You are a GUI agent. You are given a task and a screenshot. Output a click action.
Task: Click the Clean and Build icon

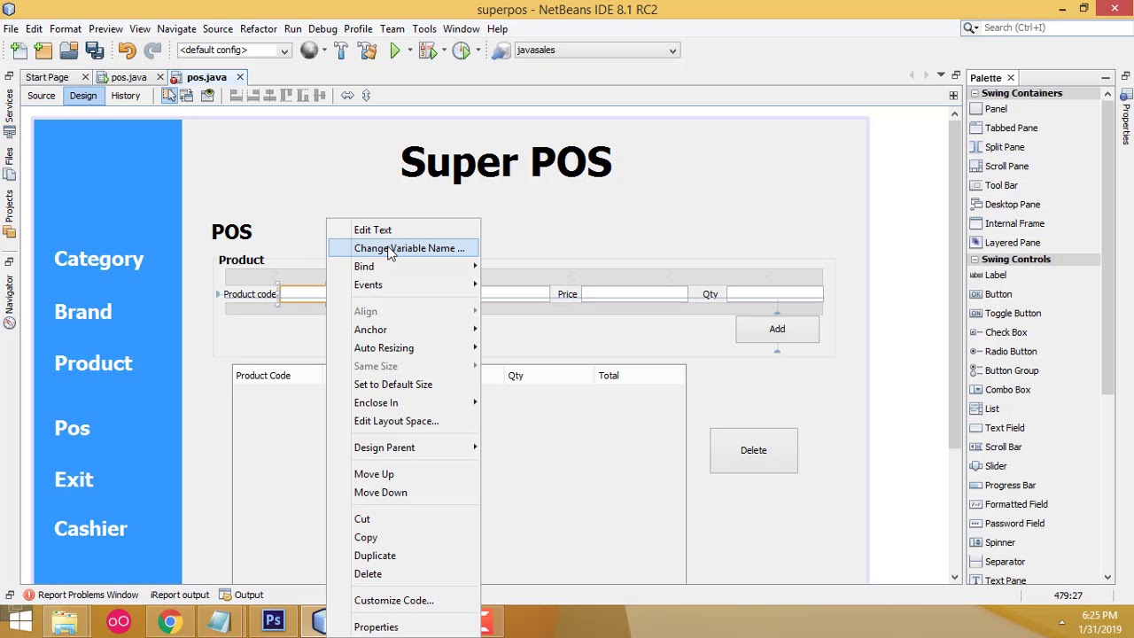coord(367,51)
